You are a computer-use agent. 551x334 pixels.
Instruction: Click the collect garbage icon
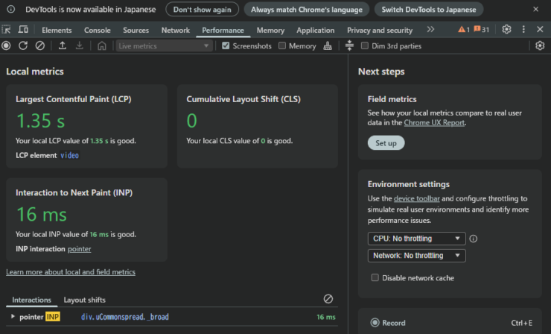(x=328, y=46)
